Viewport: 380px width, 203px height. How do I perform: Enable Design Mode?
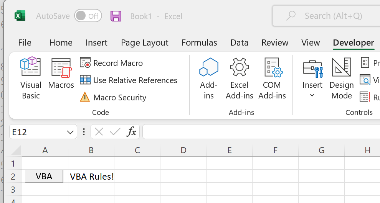(x=342, y=78)
